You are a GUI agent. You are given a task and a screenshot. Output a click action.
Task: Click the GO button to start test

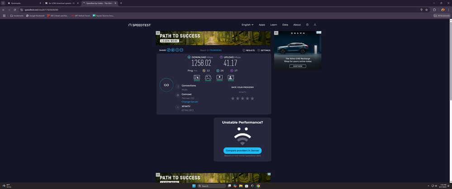166,85
